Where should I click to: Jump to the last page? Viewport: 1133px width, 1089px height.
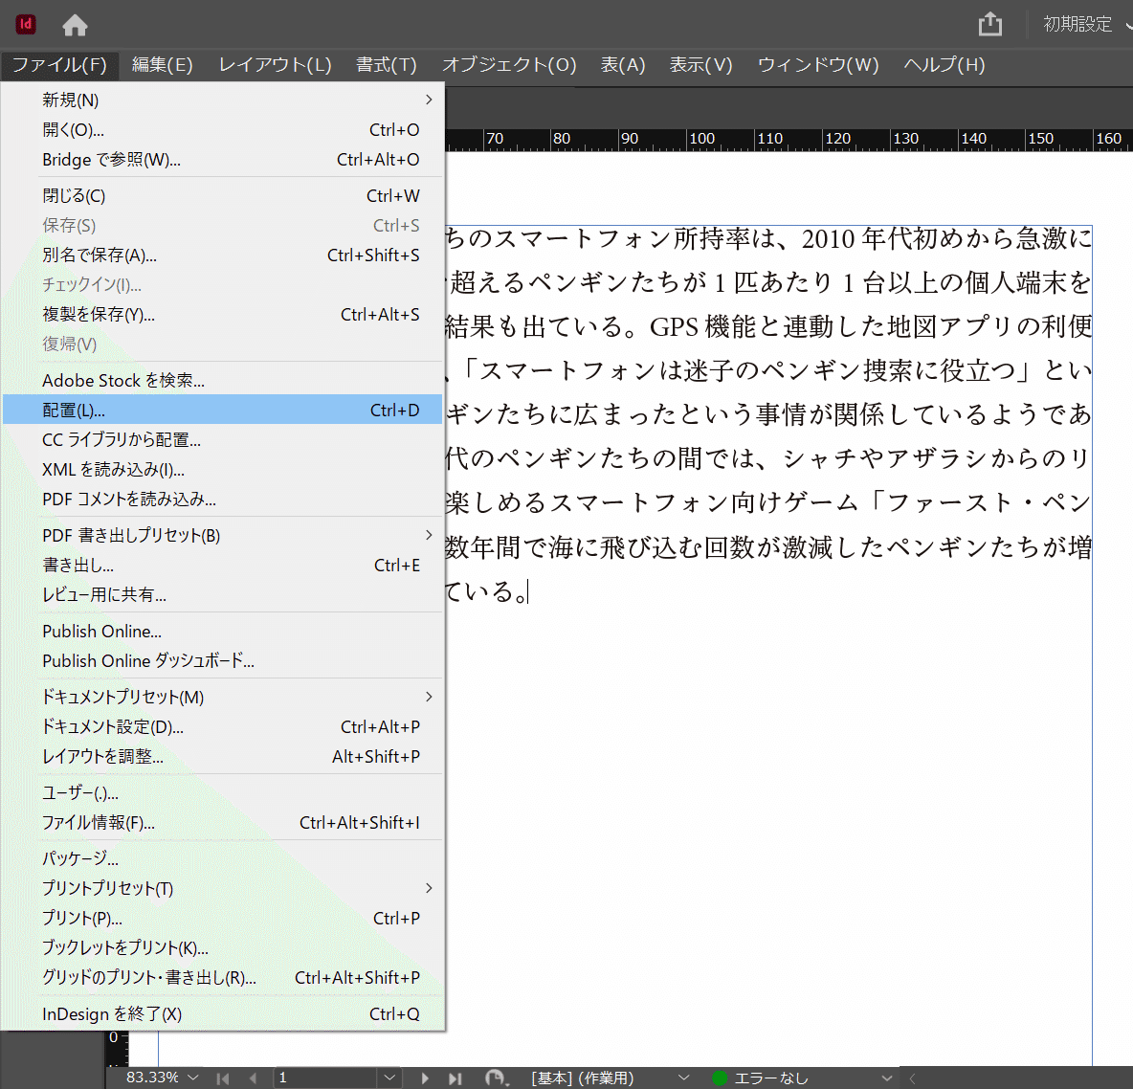pos(455,1078)
